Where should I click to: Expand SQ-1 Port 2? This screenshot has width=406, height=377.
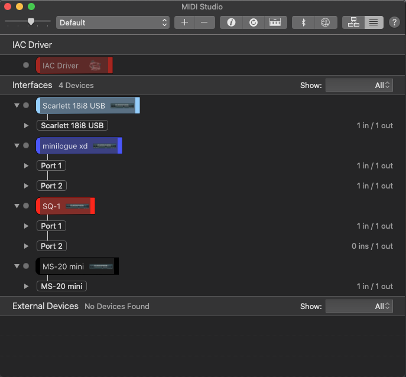click(26, 246)
